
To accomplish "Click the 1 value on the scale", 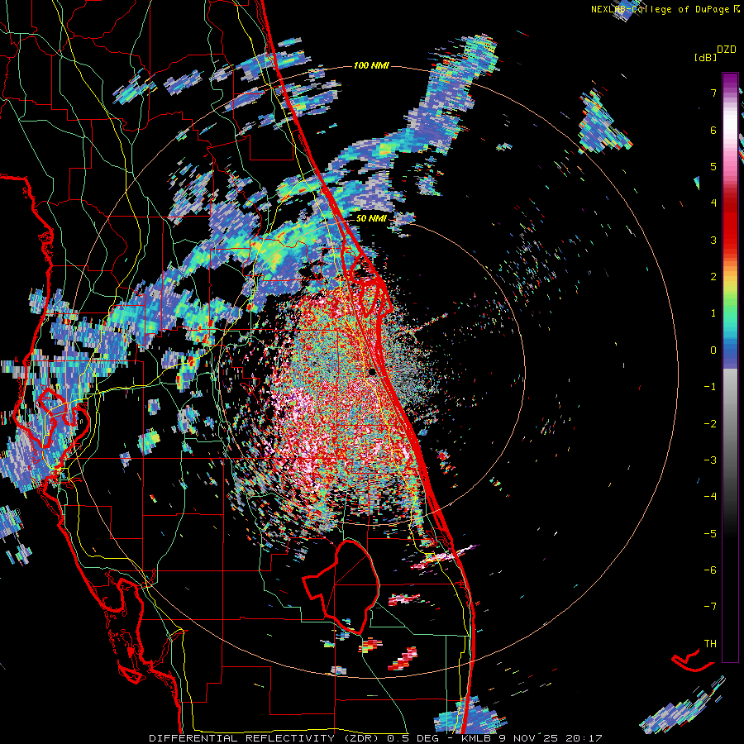I will click(x=713, y=313).
